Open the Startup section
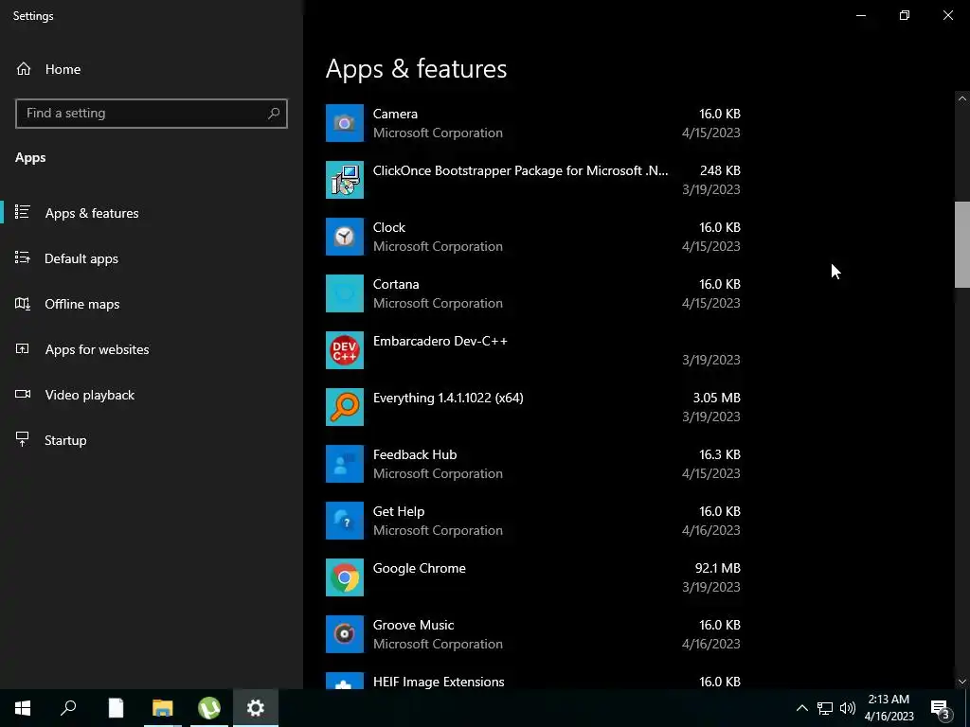 152,440
